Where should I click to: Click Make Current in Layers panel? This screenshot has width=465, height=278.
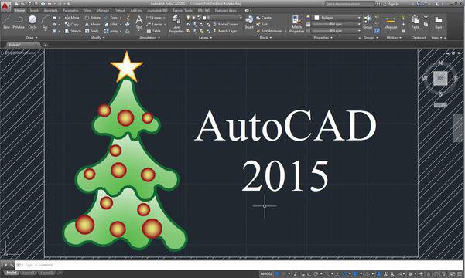tap(225, 24)
